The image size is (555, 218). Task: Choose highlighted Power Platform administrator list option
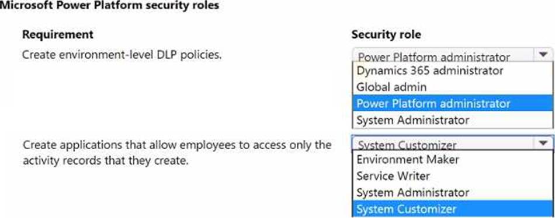click(x=453, y=104)
